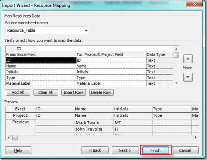Go back with the < Back button

95,150
